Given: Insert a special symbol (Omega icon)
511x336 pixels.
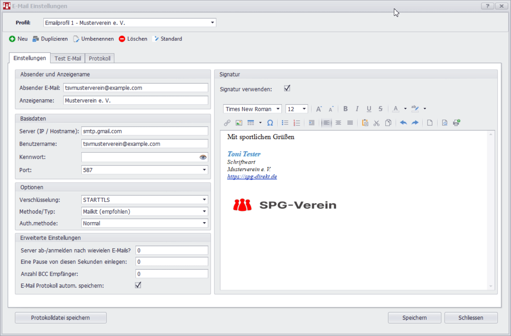Looking at the screenshot, I should (x=270, y=123).
